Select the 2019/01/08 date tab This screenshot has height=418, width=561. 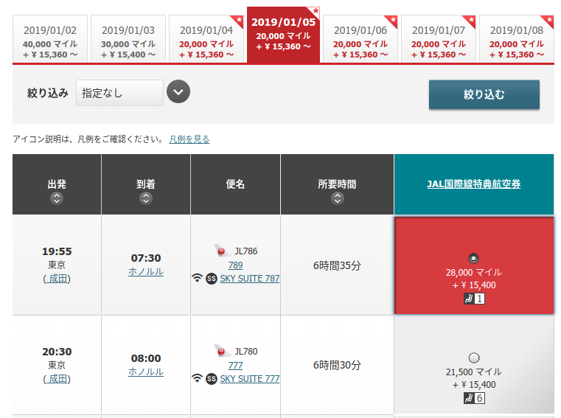click(517, 39)
